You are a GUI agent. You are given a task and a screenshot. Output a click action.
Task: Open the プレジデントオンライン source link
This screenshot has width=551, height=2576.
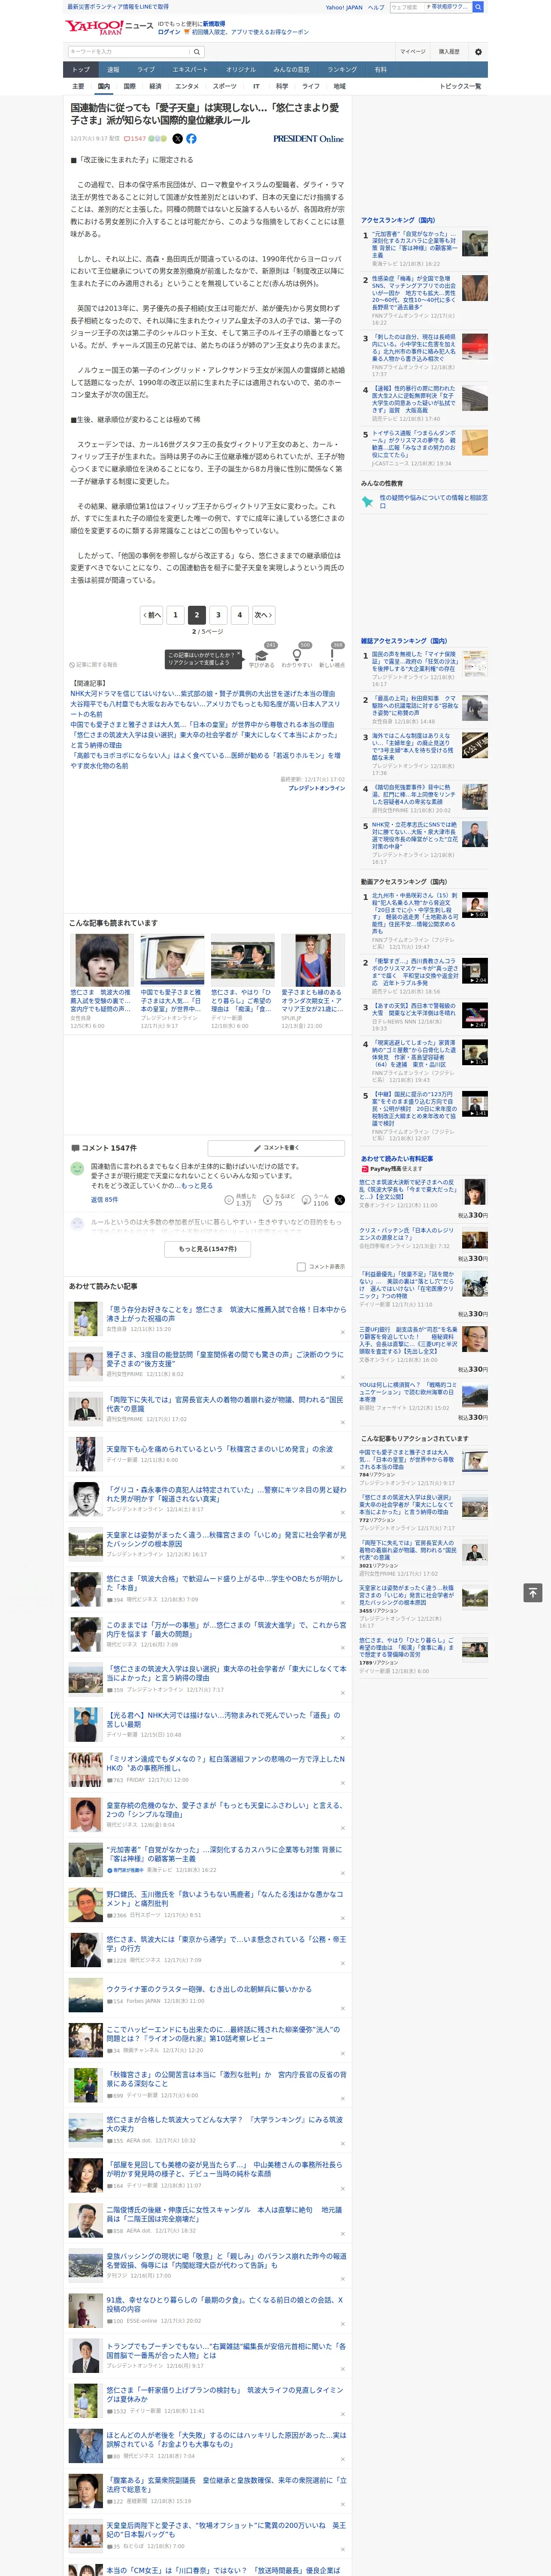[317, 788]
